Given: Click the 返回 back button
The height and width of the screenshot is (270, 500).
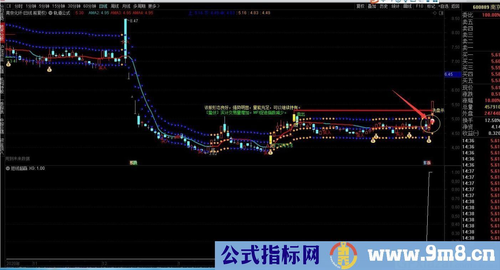Looking at the screenshot, I should point(455,6).
